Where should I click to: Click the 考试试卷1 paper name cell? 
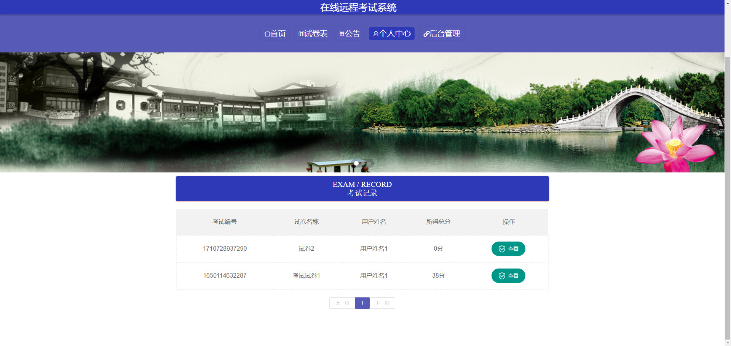click(x=306, y=275)
